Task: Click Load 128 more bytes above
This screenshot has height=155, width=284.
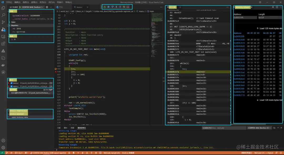Action: click(270, 28)
